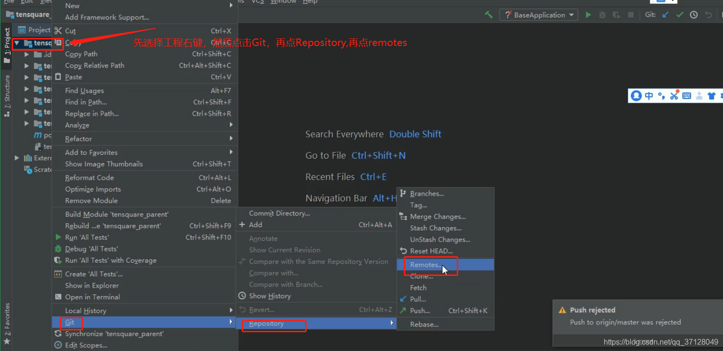The height and width of the screenshot is (351, 723).
Task: Choose Paste from context menu
Action: point(145,77)
